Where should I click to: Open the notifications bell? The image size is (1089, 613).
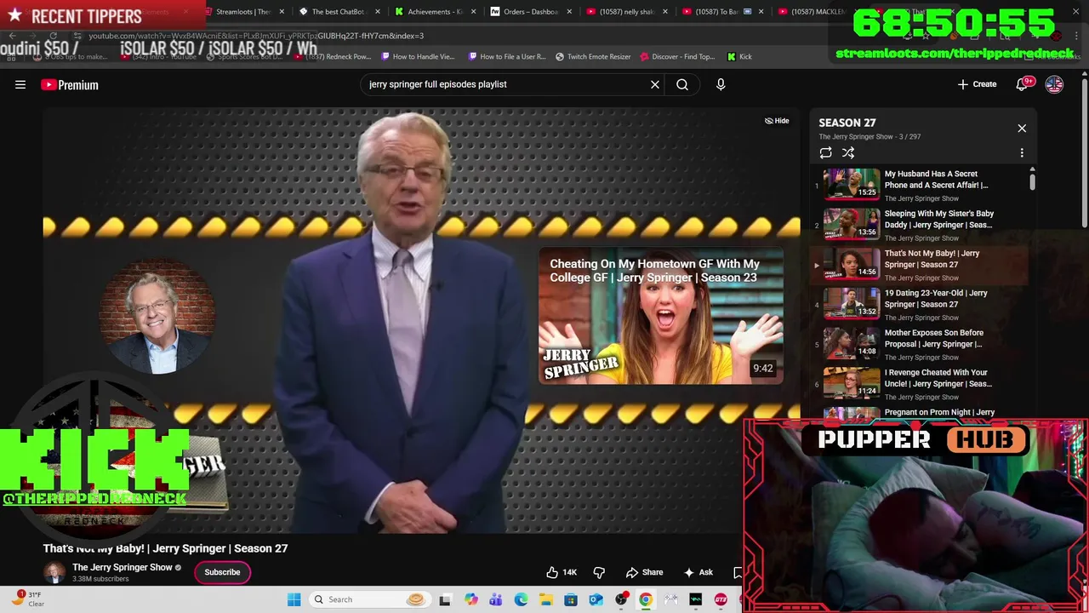1022,84
